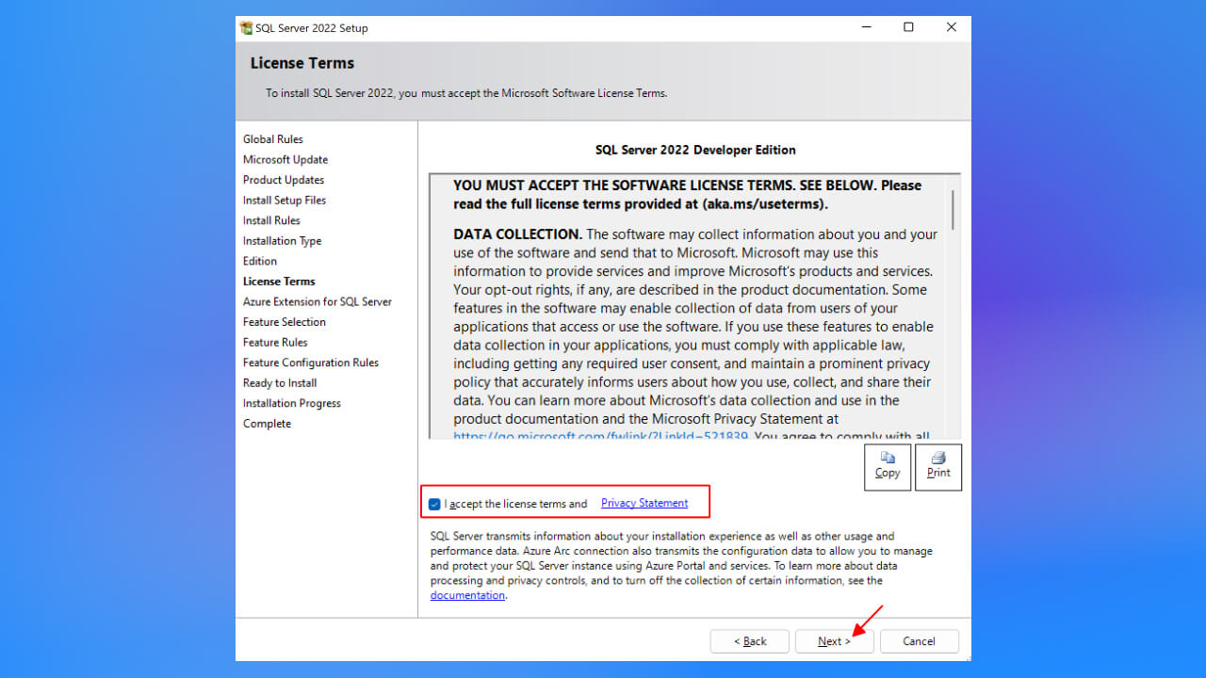Screen dimensions: 1206x678
Task: Select Installation Progress step in sidebar
Action: tap(292, 403)
